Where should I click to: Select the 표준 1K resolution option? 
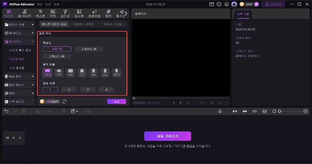tap(57, 49)
